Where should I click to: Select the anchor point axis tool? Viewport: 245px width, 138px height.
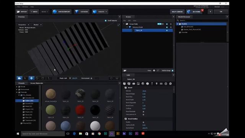click(x=49, y=78)
